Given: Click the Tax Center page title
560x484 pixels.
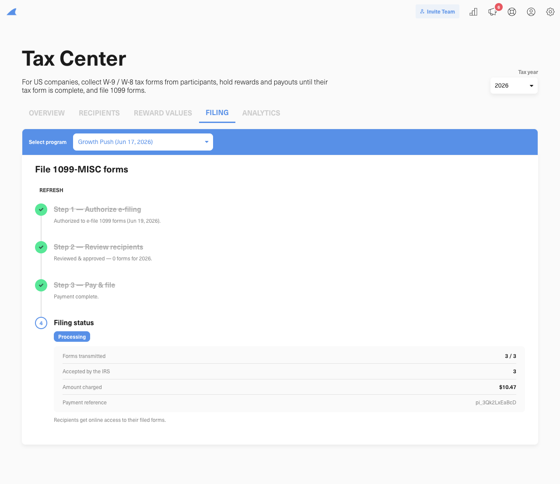Looking at the screenshot, I should 74,59.
